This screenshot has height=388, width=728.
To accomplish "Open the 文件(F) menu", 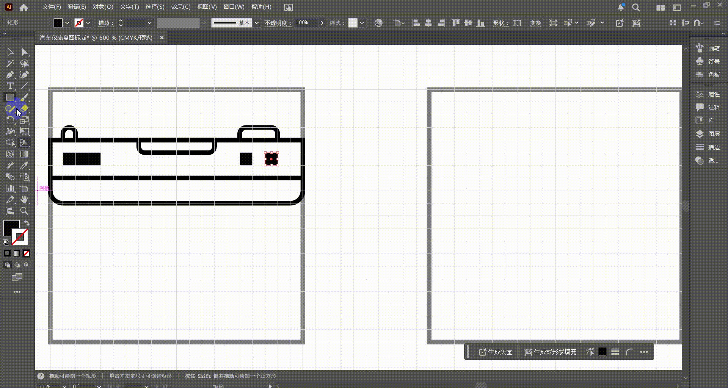I will 52,7.
